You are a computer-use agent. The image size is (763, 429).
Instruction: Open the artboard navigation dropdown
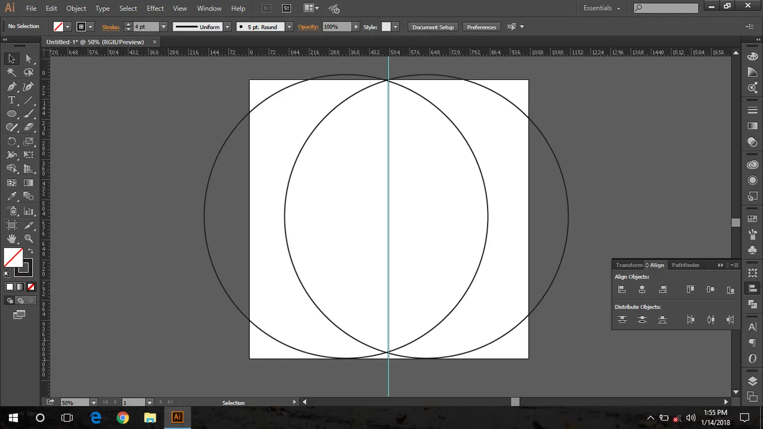[x=150, y=403]
